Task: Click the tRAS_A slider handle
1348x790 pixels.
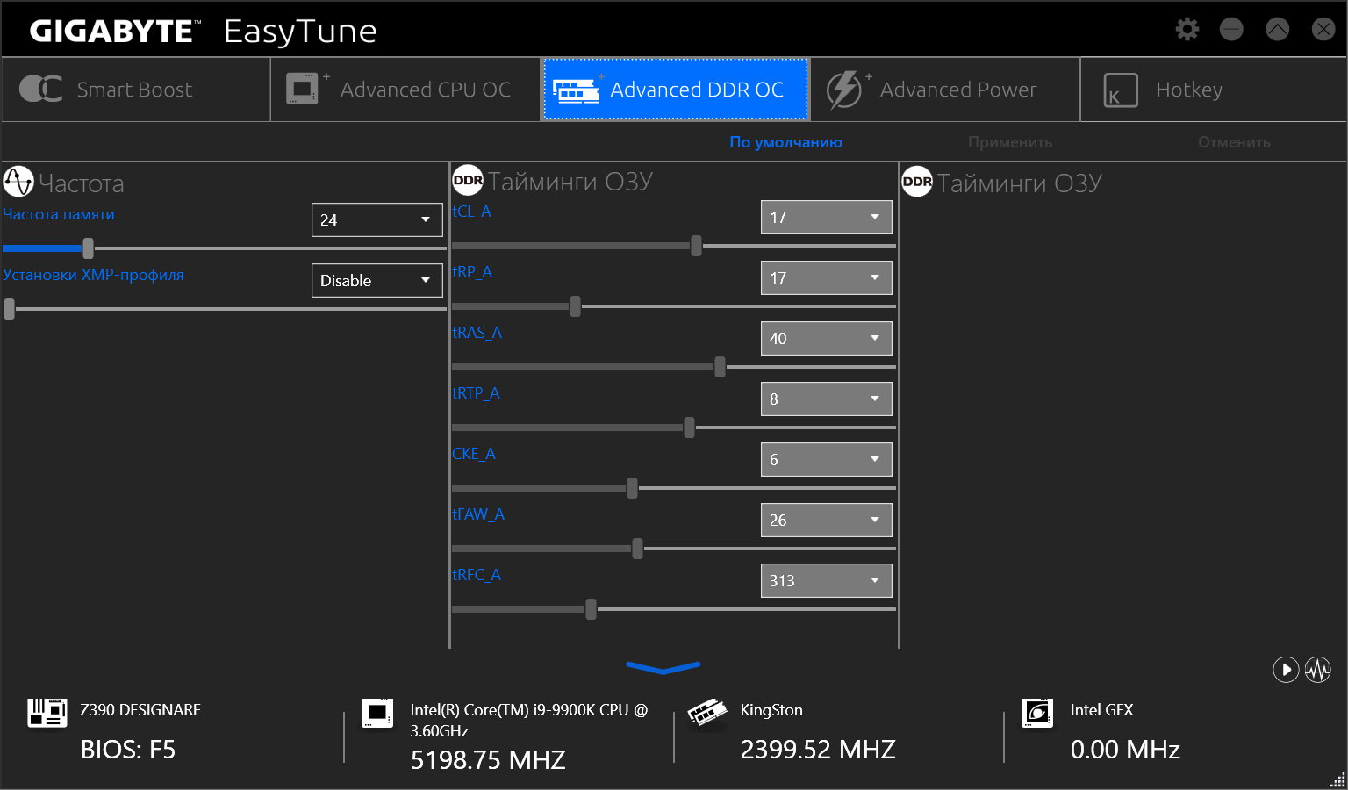Action: [721, 367]
